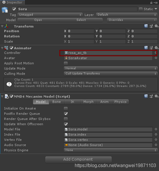This screenshot has width=159, height=171.
Task: Click the warning info icon in Animator
Action: (9, 84)
